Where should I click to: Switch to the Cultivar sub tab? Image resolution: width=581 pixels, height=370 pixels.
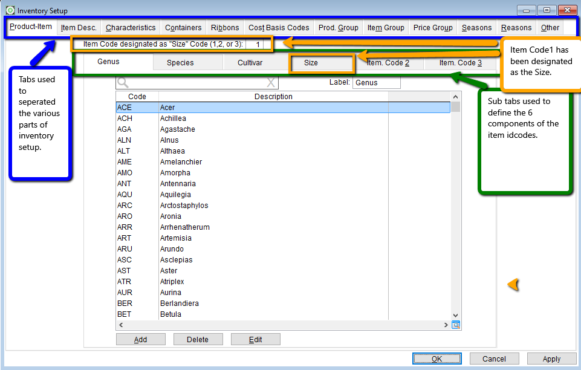(x=250, y=62)
